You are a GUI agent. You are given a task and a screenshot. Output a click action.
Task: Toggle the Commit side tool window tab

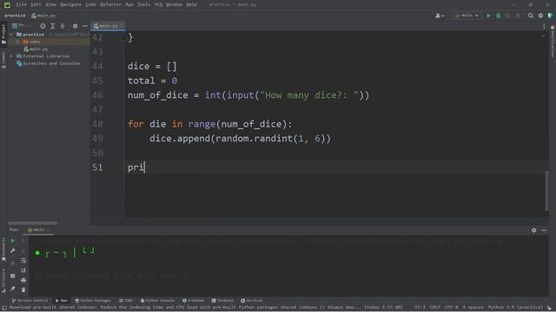(x=3, y=60)
